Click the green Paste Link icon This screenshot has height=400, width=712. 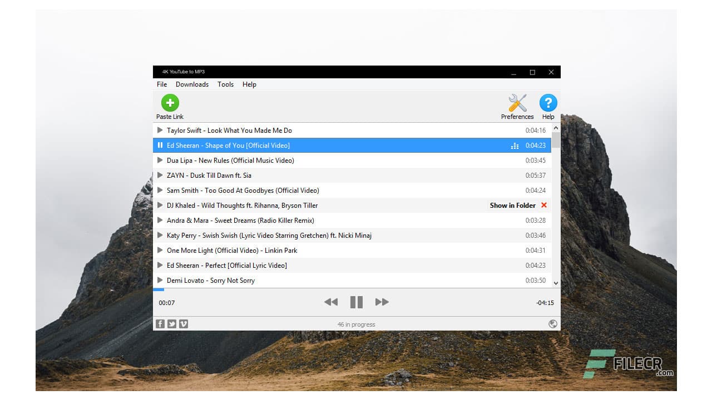169,102
